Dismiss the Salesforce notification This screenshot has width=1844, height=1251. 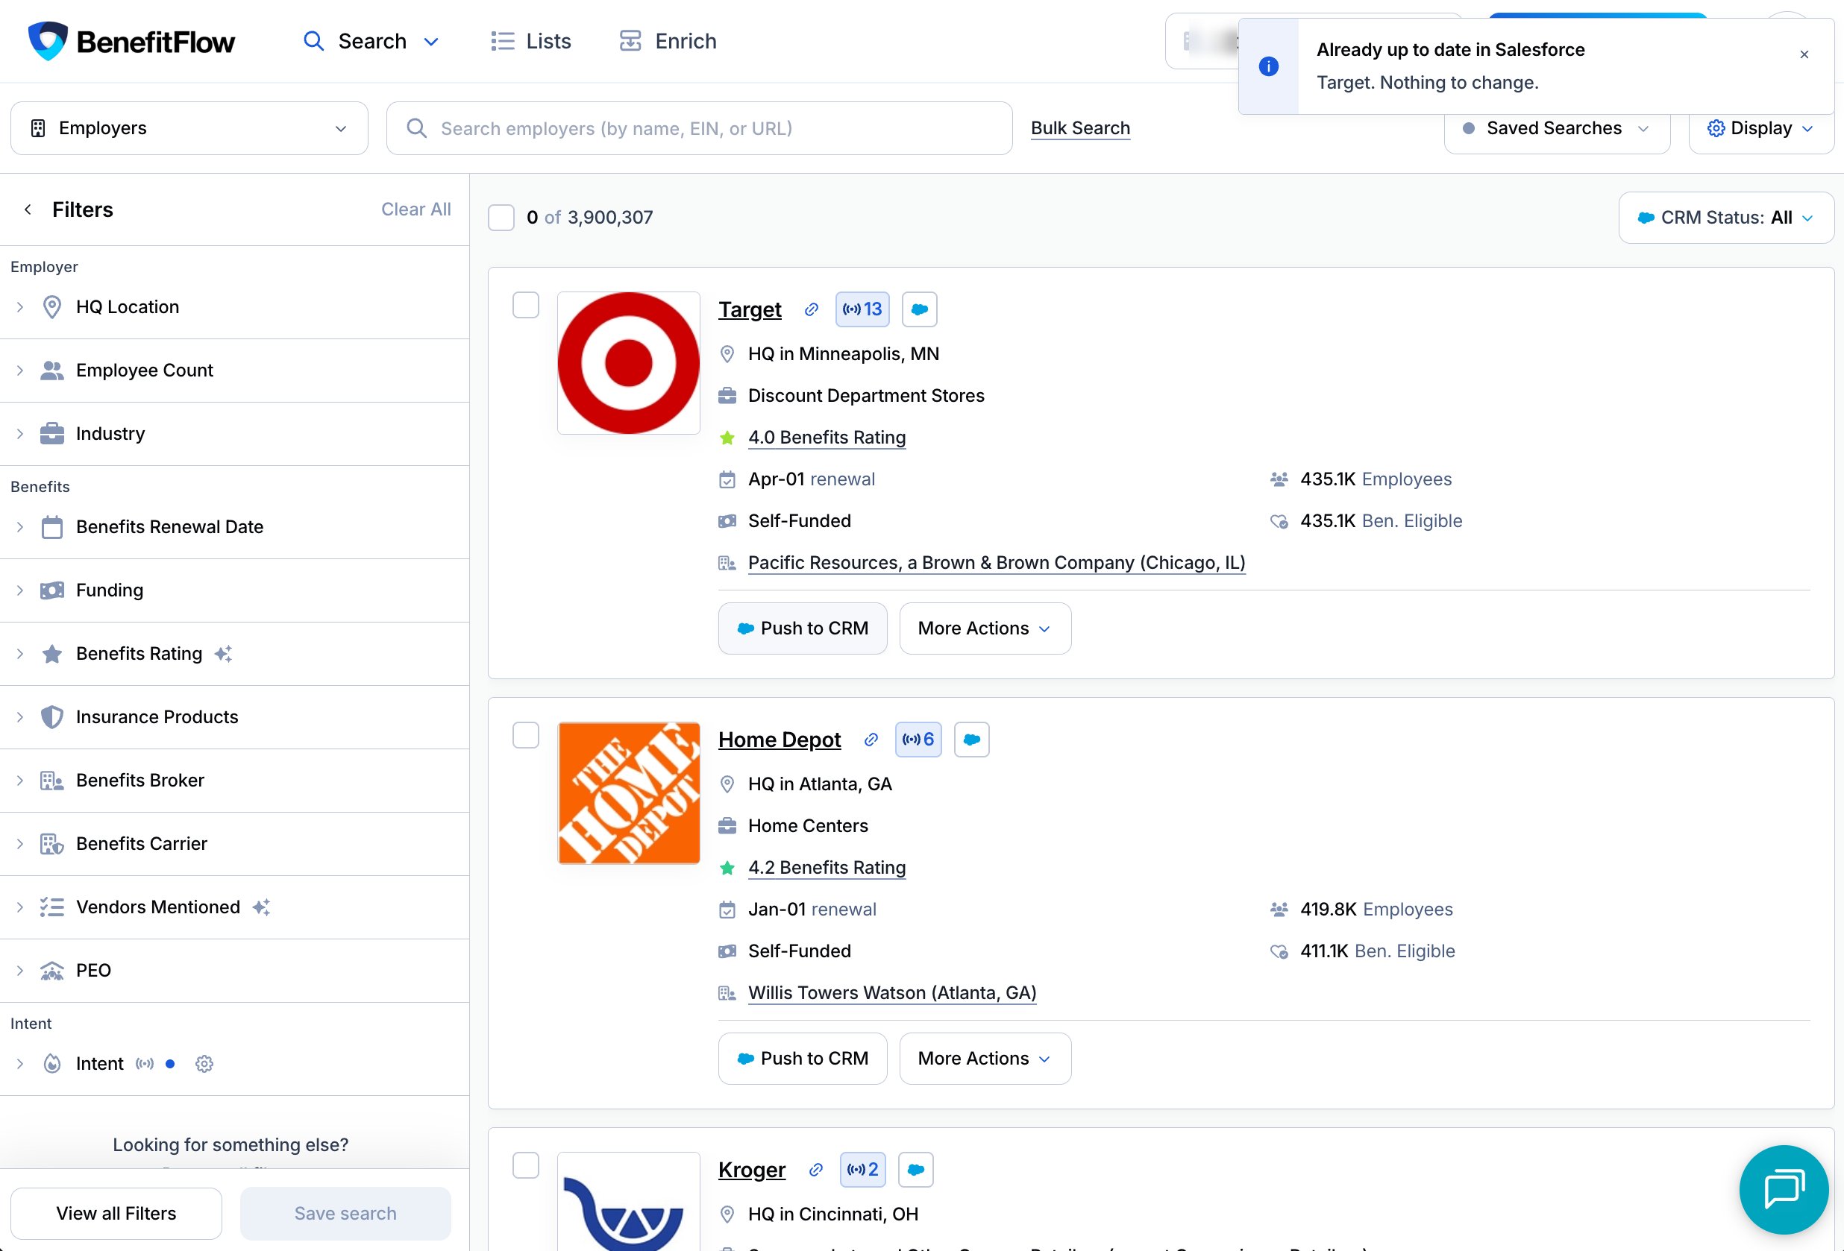[x=1804, y=54]
